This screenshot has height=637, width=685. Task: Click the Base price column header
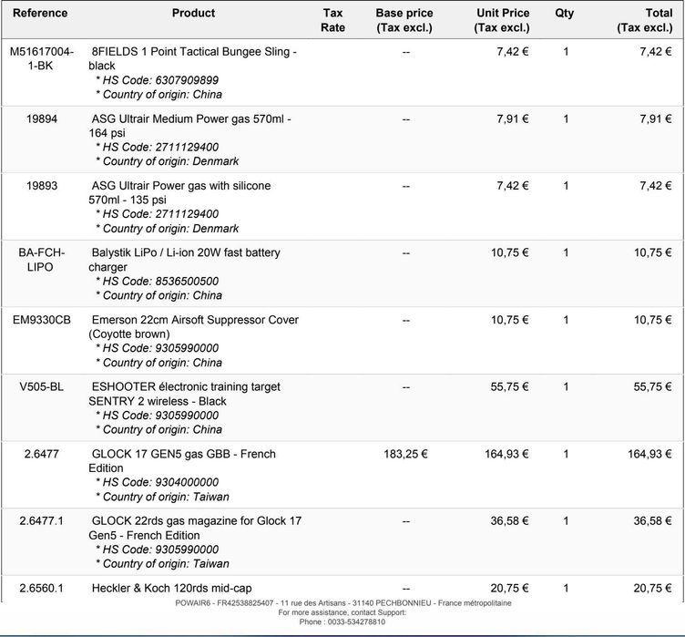[x=404, y=20]
